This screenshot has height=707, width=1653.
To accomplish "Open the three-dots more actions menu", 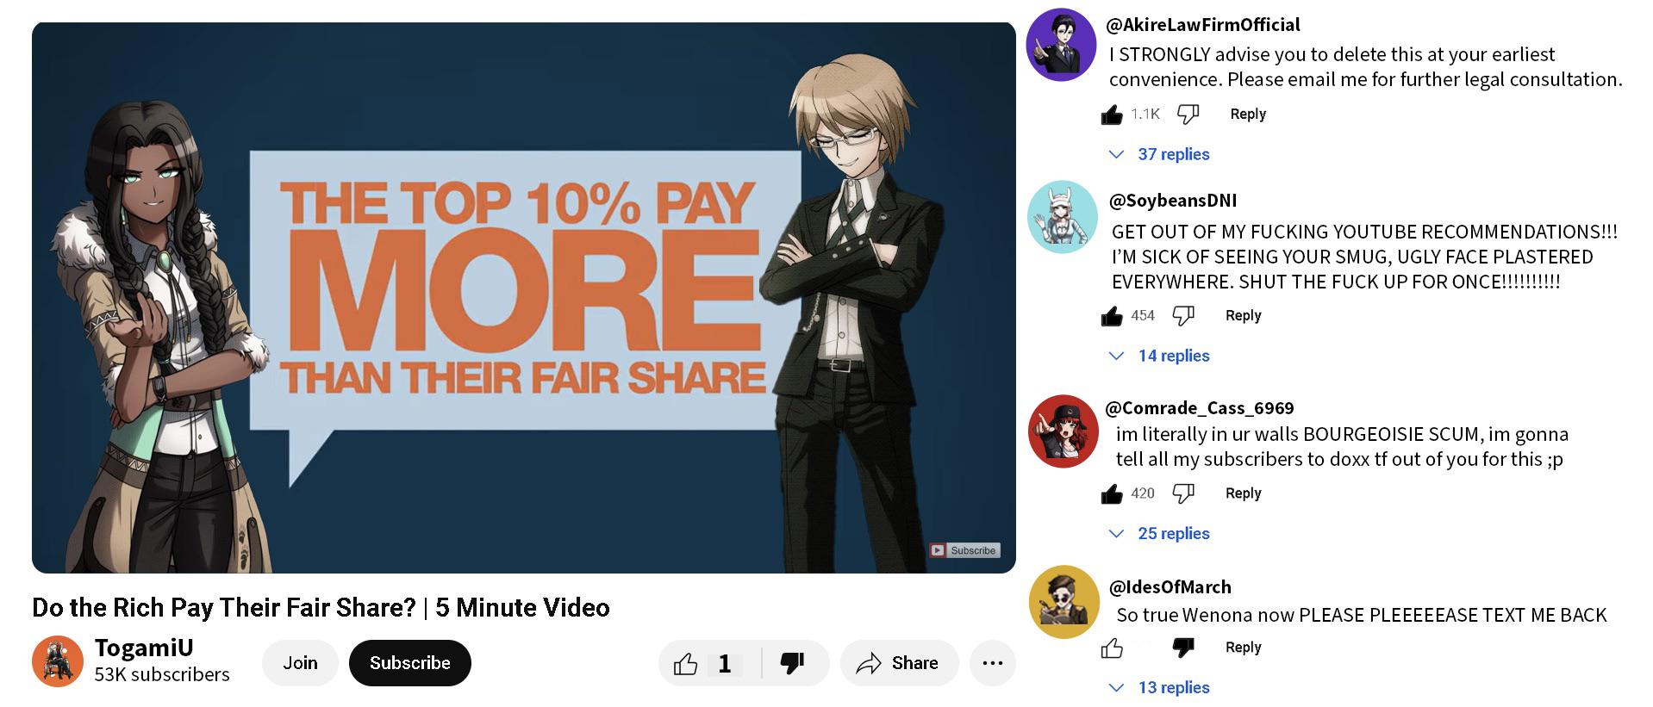I will point(993,663).
